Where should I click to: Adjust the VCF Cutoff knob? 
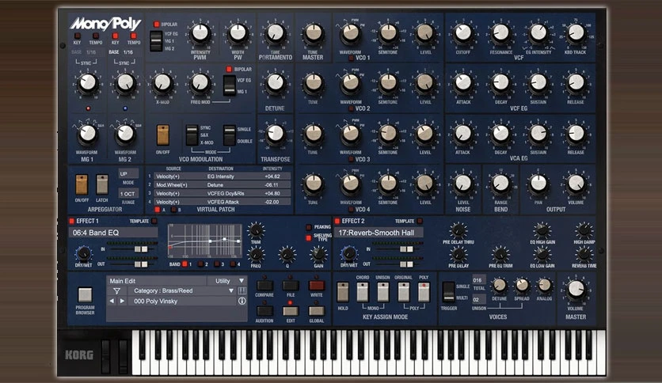point(463,33)
